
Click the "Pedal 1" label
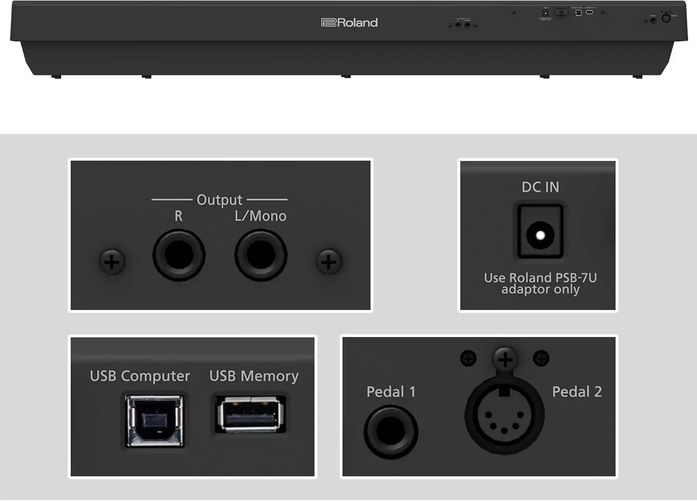click(391, 392)
